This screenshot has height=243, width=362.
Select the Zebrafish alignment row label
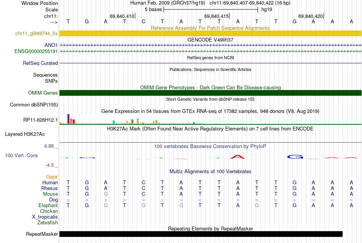48,223
